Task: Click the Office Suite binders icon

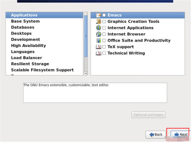Action: 99,41
